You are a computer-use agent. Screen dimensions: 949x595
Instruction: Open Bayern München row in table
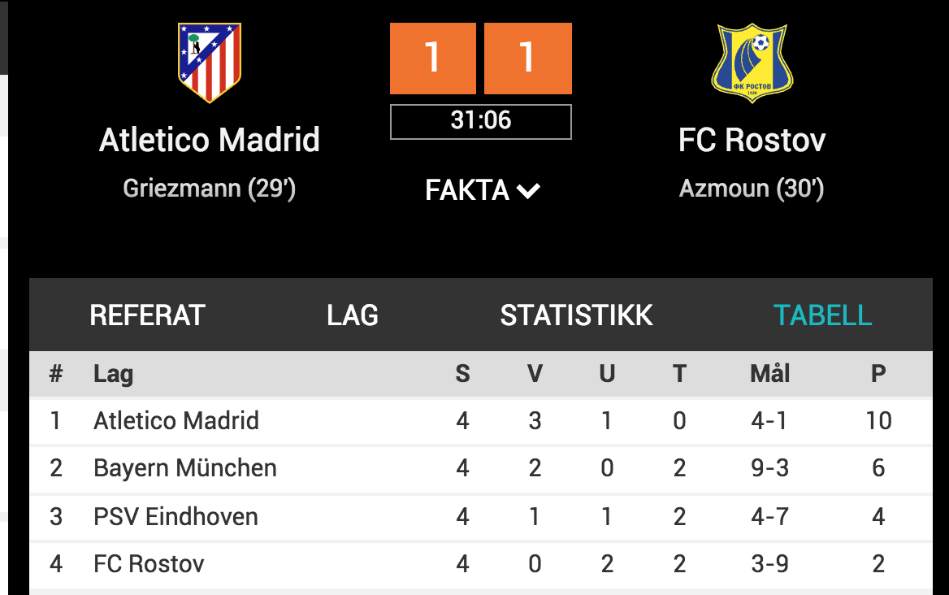tap(480, 468)
